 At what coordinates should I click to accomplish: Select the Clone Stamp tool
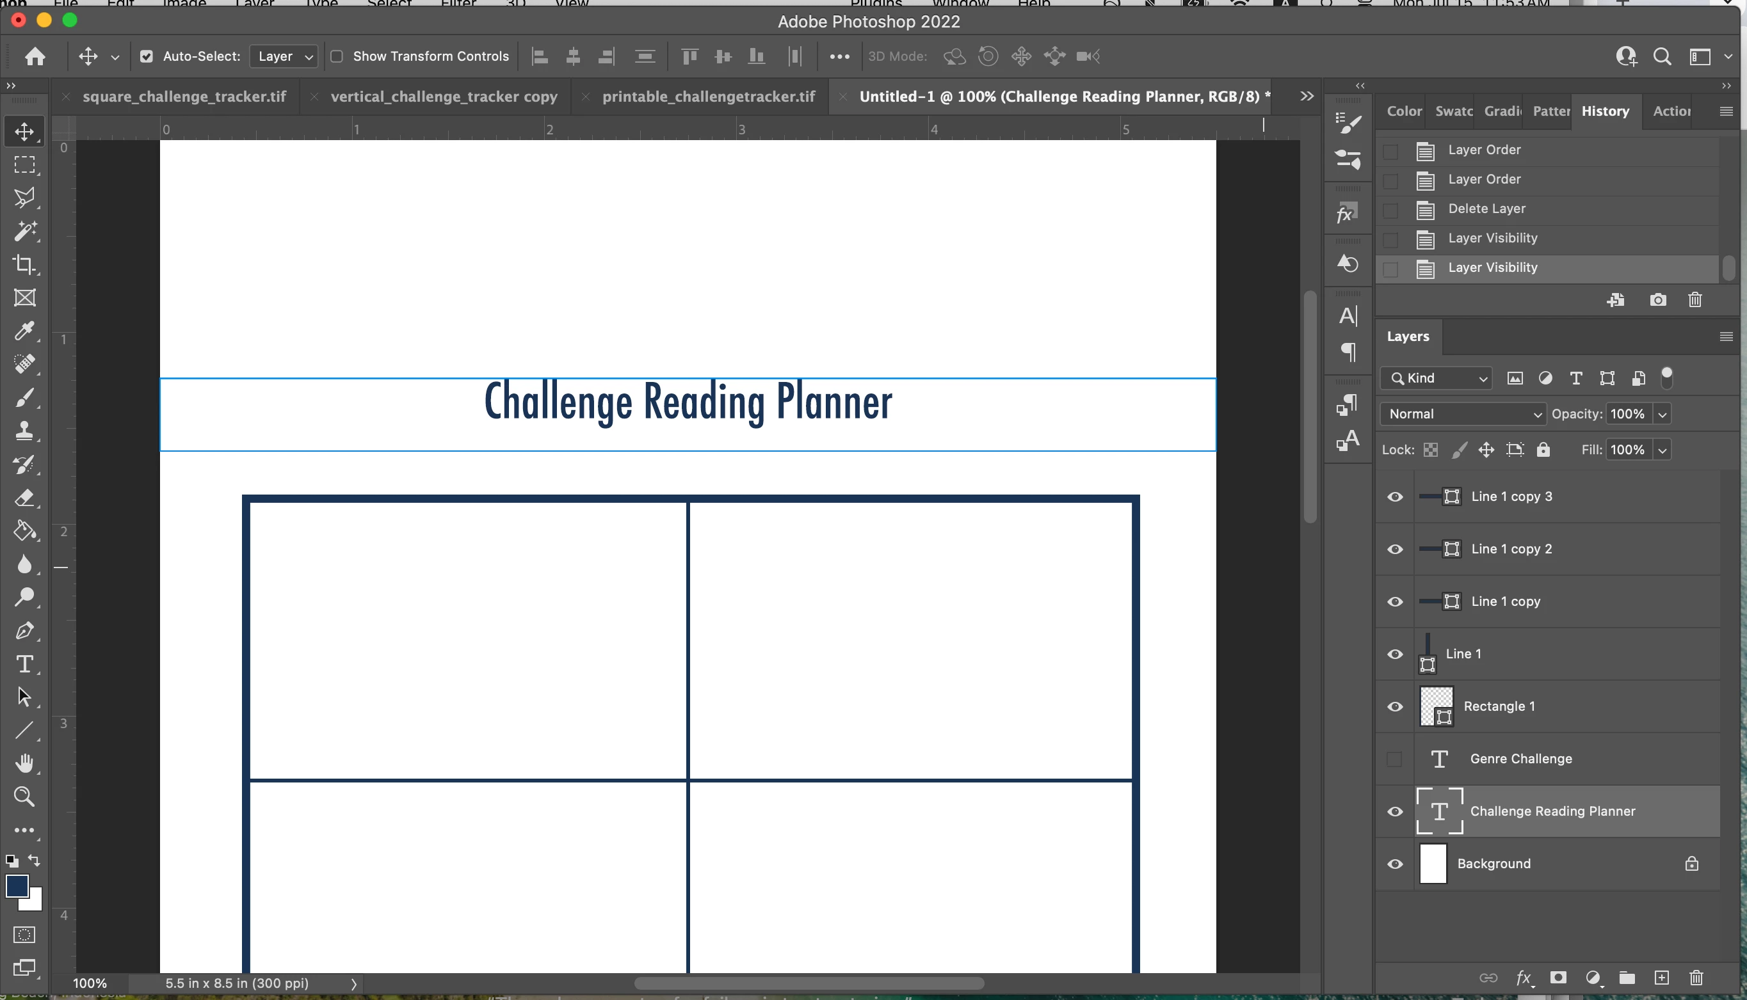[25, 431]
